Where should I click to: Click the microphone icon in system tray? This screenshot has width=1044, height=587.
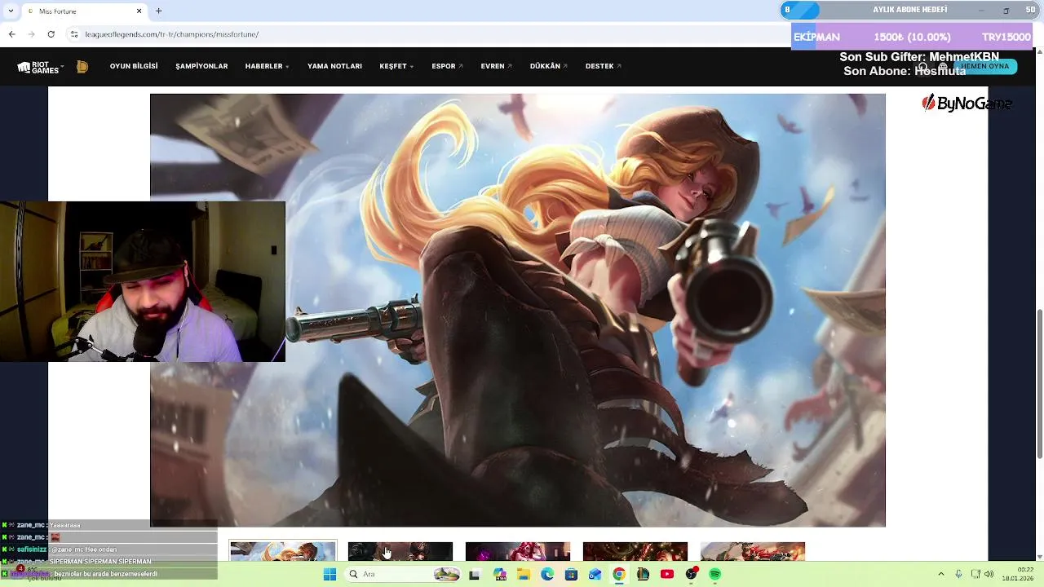[958, 574]
